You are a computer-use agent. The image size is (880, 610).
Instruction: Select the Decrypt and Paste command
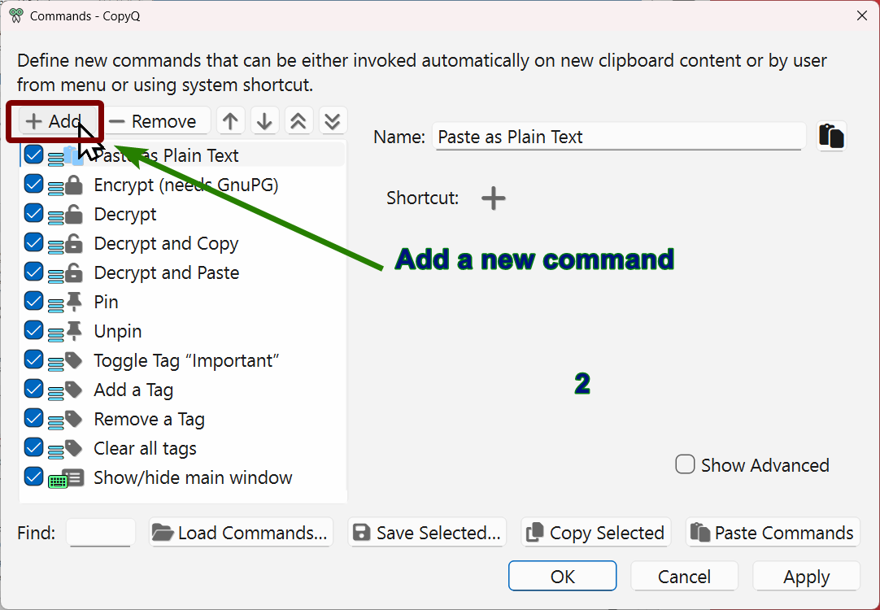point(166,272)
